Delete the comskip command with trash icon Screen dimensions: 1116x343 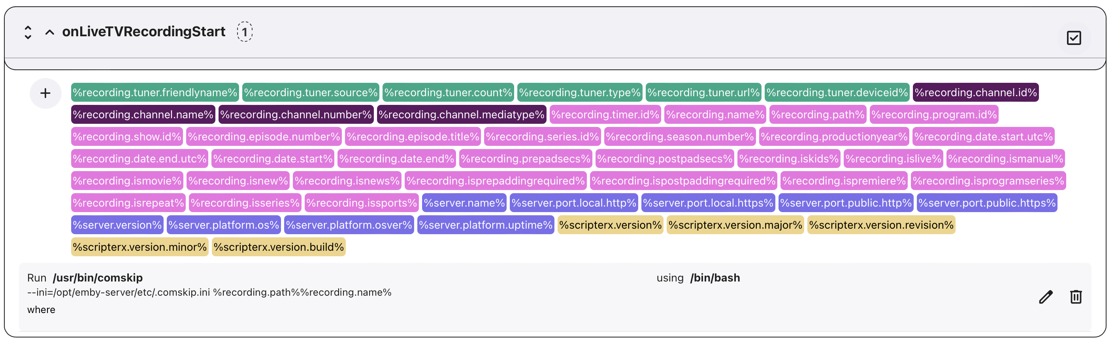1076,297
